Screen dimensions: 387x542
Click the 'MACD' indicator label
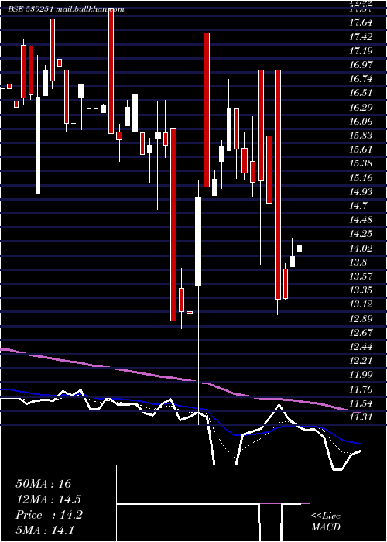click(x=326, y=527)
